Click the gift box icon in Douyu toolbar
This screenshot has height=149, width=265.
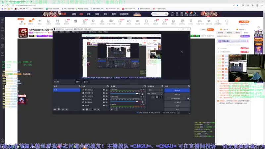76,21
